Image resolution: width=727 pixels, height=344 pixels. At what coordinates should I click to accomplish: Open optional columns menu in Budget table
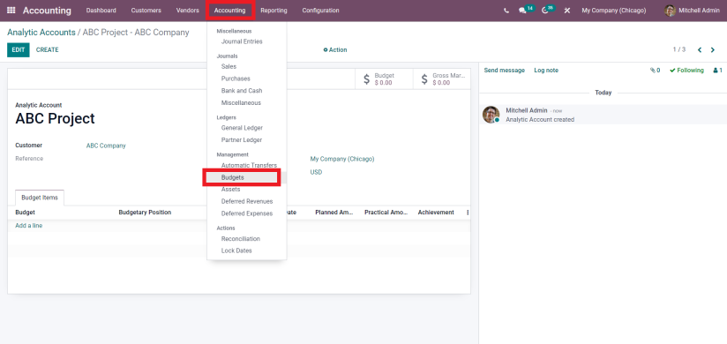tap(468, 213)
